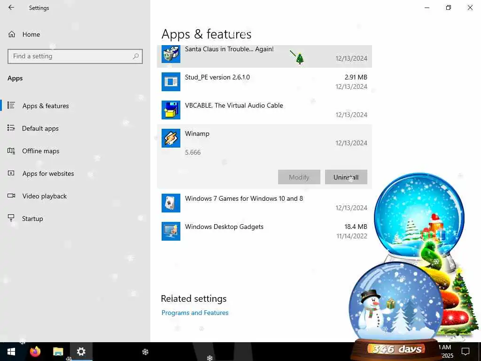Select Santa Claus in Trouble... Again! entry
The height and width of the screenshot is (361, 481).
pyautogui.click(x=264, y=56)
